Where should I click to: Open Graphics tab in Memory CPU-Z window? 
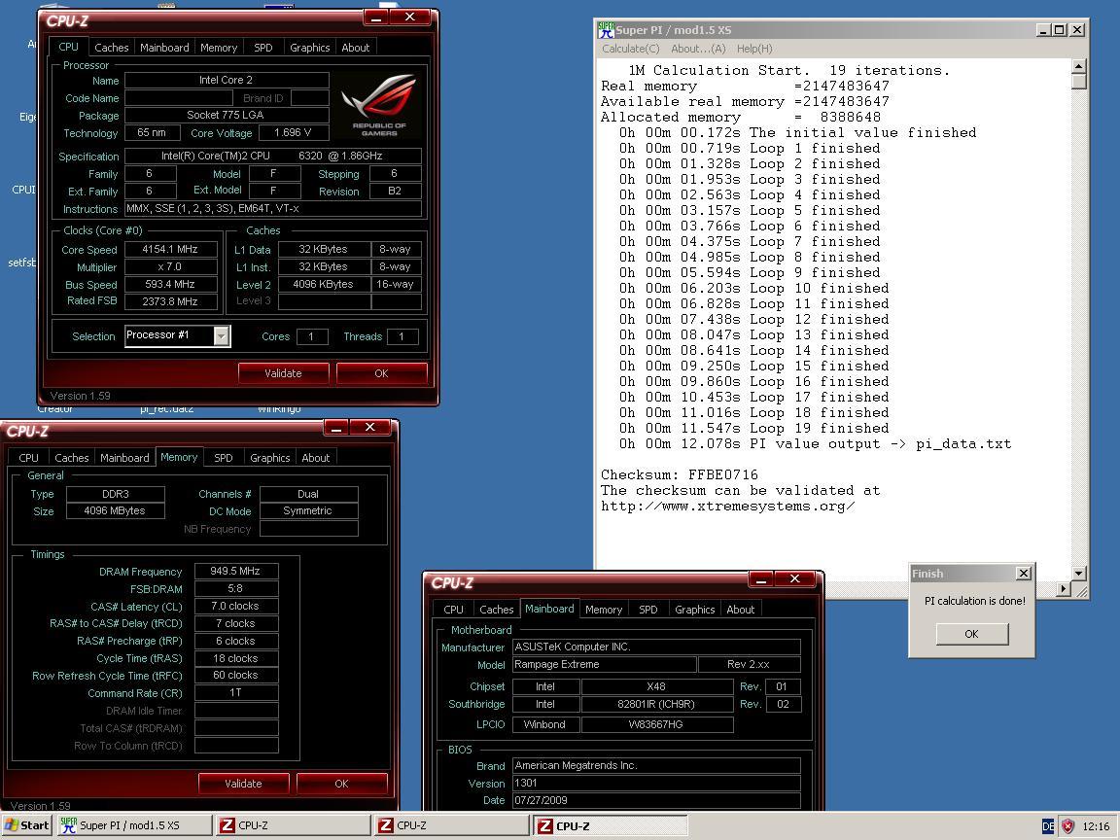pyautogui.click(x=269, y=458)
